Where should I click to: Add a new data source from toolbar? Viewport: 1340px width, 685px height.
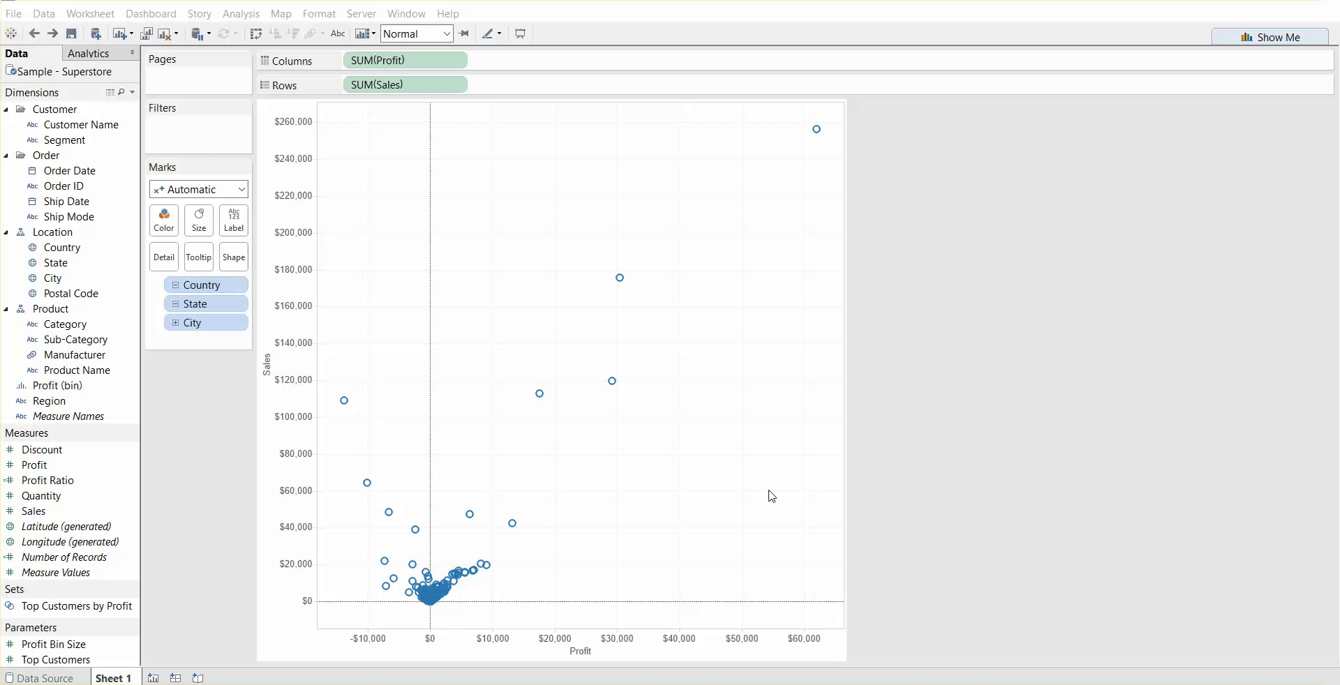(x=96, y=33)
